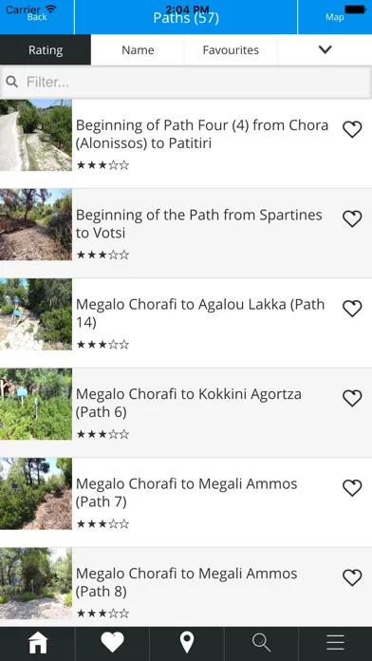Open the map pin location icon

tap(187, 643)
